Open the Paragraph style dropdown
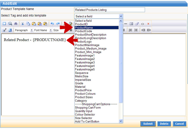The image size is (188, 129). click(24, 30)
